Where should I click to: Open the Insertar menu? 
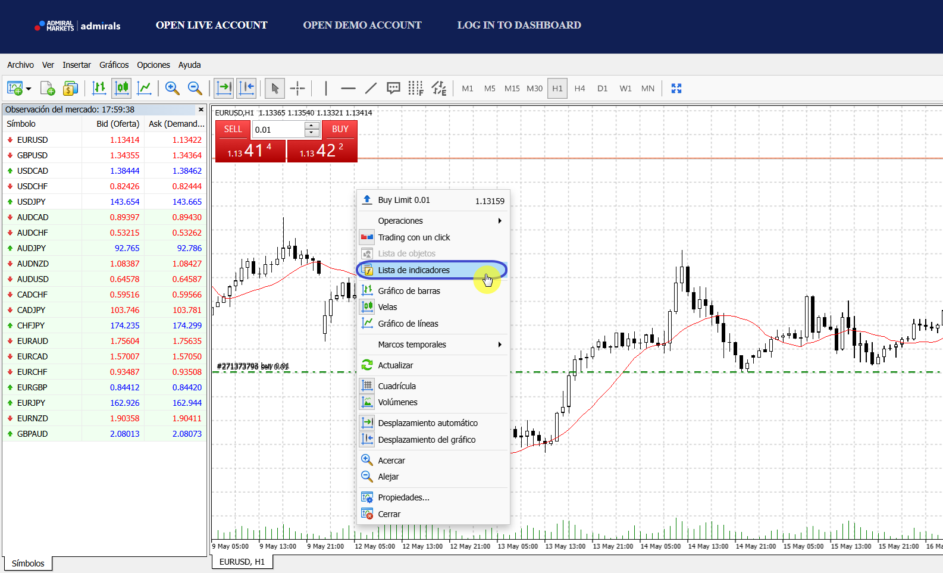[77, 65]
